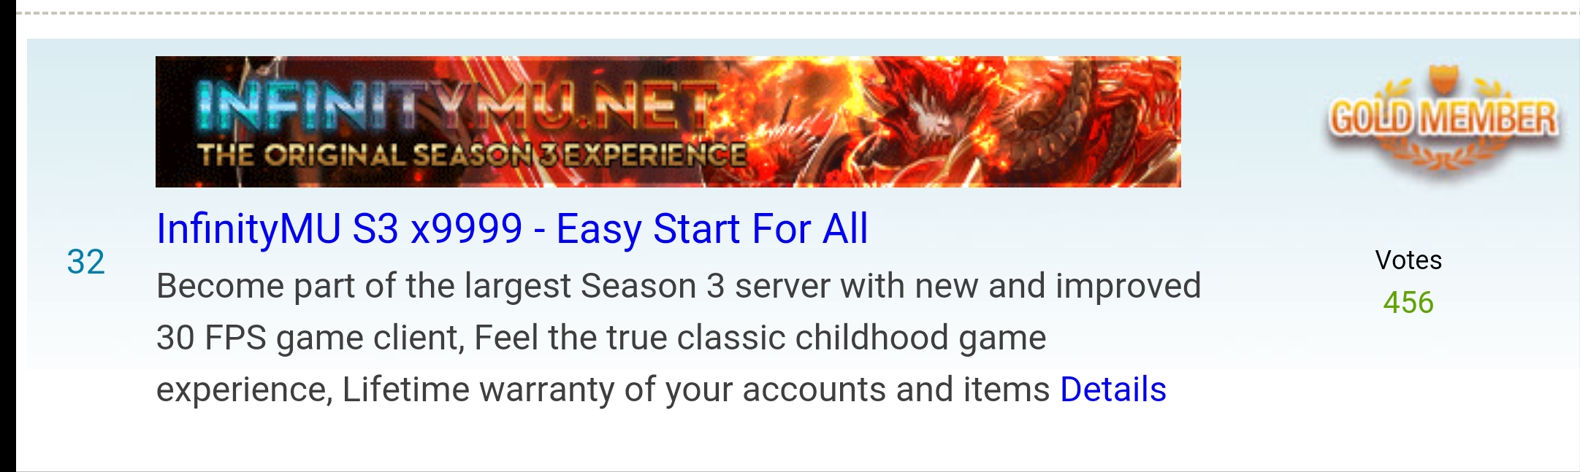Screen dimensions: 1580x472
Task: Open InfinityMU S3 x9999 title link
Action: [x=512, y=229]
